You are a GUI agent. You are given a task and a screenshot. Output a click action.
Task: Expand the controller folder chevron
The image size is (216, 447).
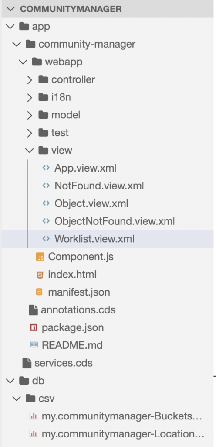[x=29, y=80]
